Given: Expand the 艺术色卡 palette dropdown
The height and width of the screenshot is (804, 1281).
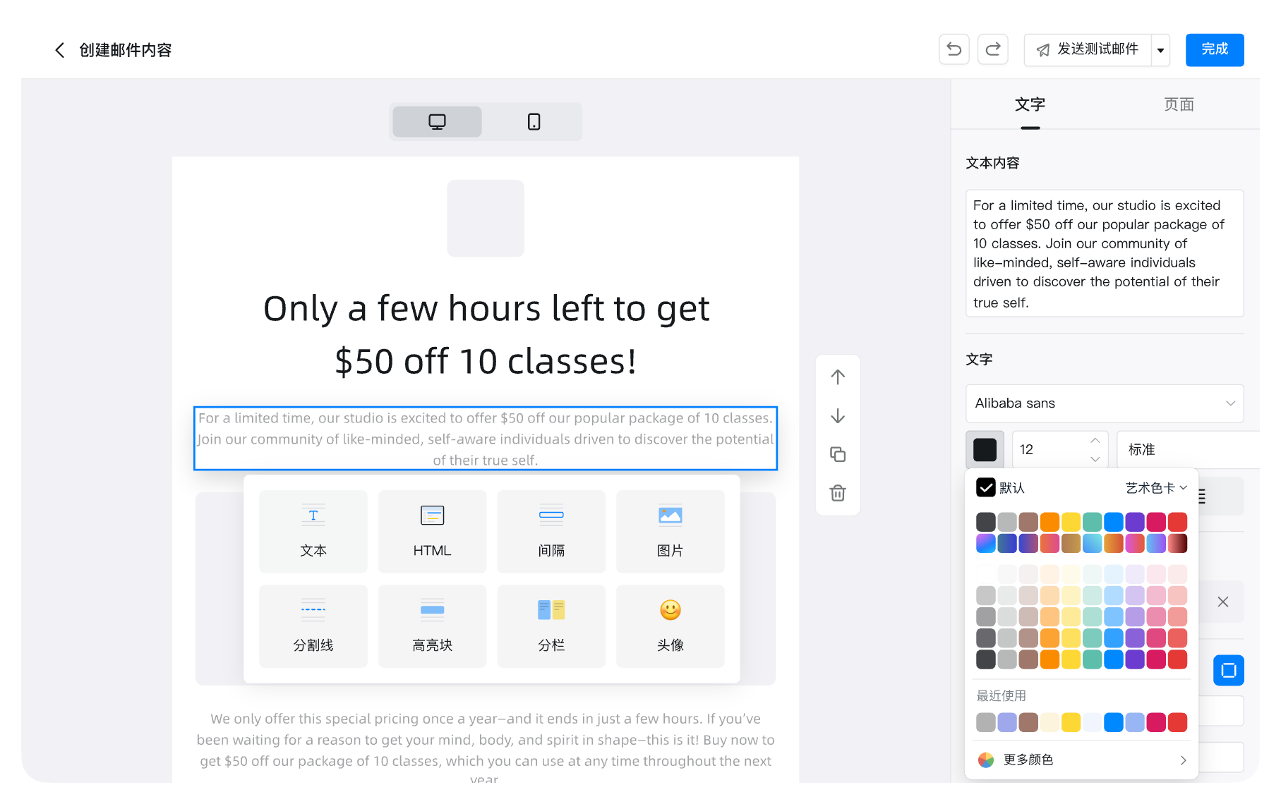Looking at the screenshot, I should pyautogui.click(x=1156, y=488).
